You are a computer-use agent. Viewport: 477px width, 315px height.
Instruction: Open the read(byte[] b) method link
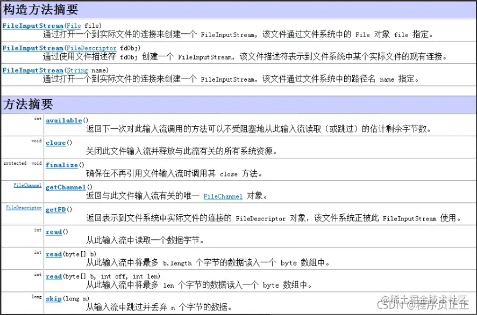[54, 254]
